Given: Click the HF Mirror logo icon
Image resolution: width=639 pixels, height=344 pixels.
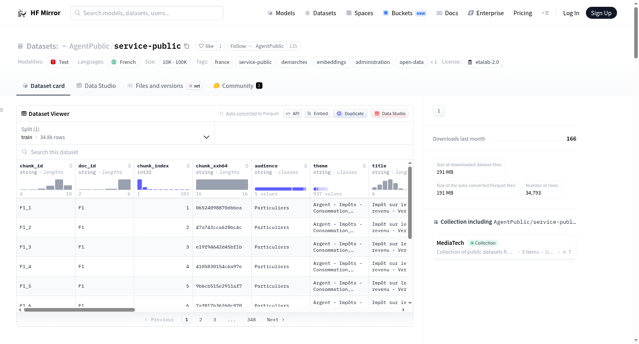Looking at the screenshot, I should point(22,13).
